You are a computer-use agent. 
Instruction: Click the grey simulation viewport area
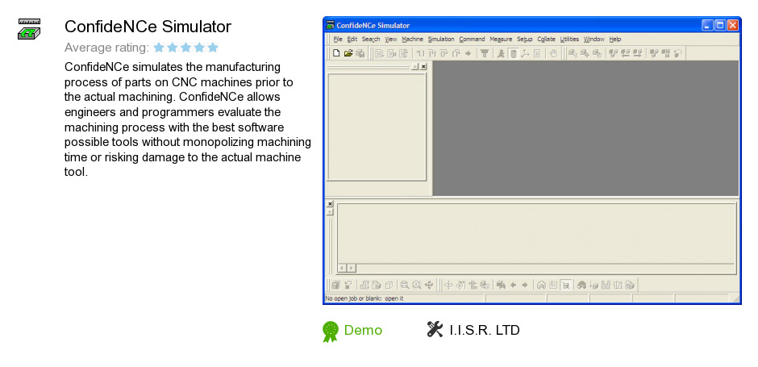(x=585, y=128)
